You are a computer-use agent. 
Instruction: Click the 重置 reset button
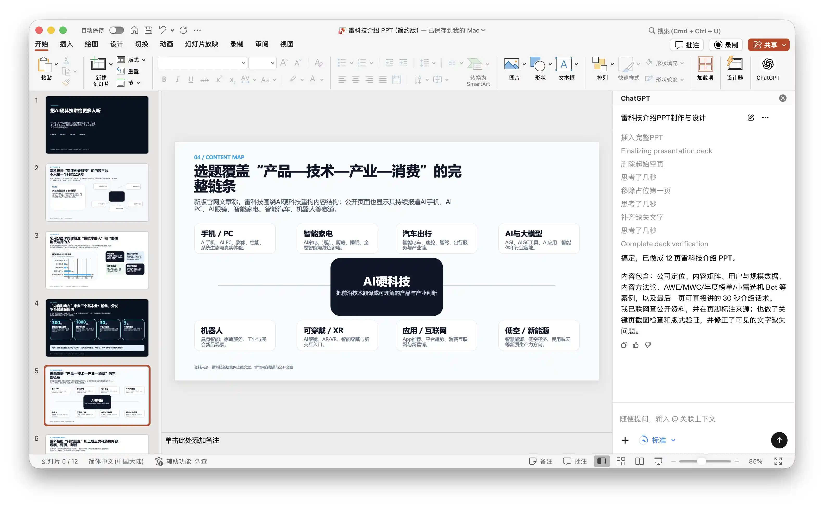coord(128,71)
